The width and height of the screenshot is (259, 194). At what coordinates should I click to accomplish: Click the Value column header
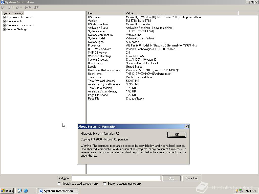(181, 13)
